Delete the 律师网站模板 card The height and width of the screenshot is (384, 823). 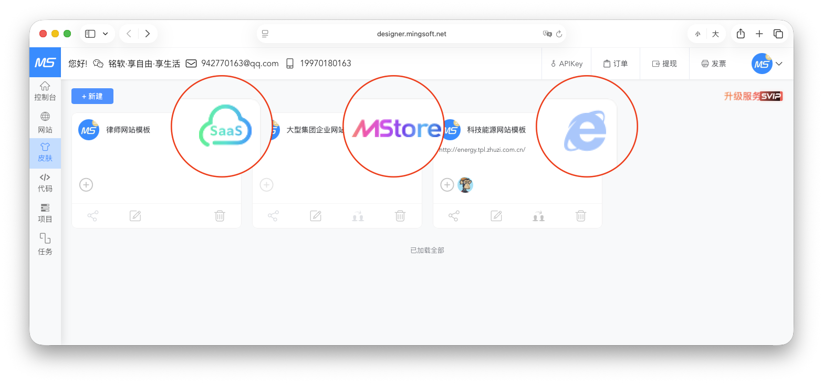pos(220,216)
